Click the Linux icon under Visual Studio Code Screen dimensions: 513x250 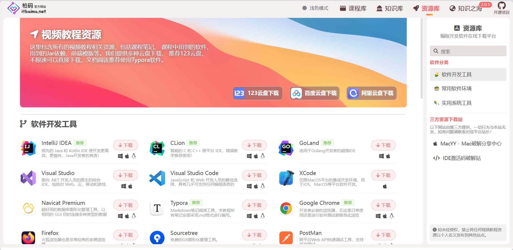(263, 186)
